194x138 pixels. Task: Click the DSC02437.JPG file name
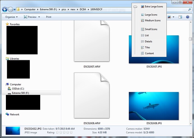pos(154,67)
